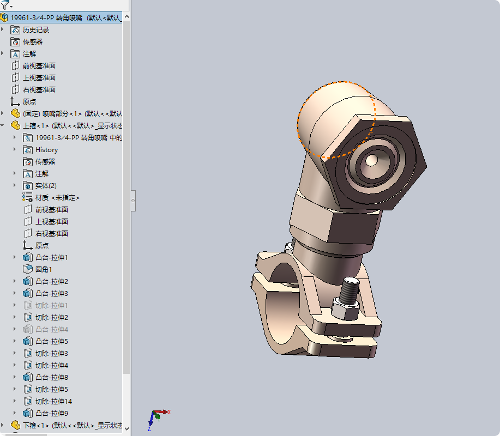Select the 切除-拉伸4 feature

click(52, 366)
